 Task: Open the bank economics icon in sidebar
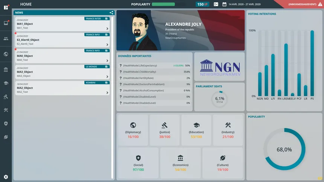pos(6,70)
